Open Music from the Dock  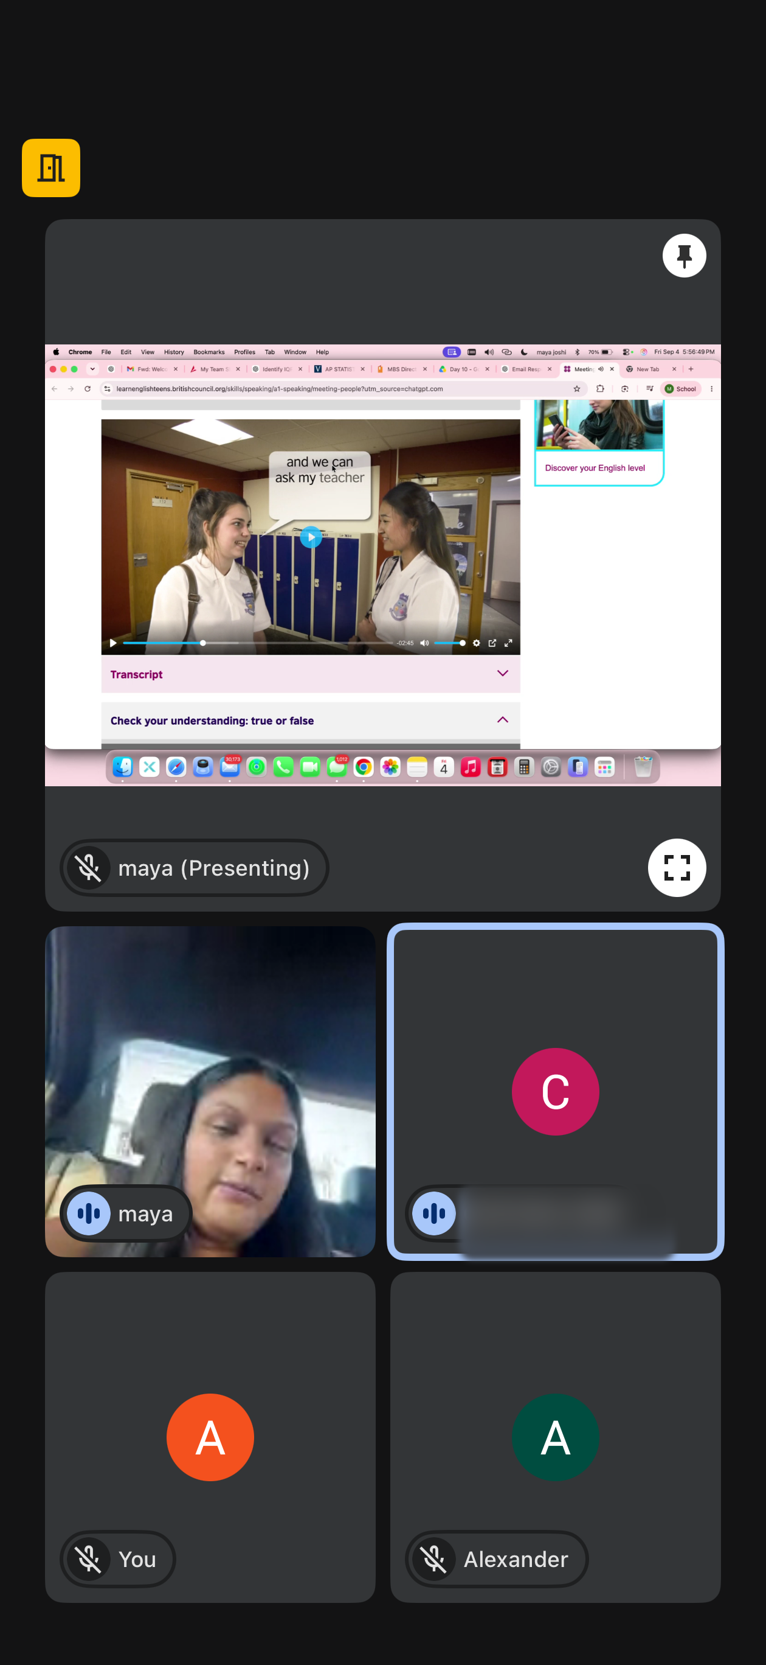(x=470, y=767)
